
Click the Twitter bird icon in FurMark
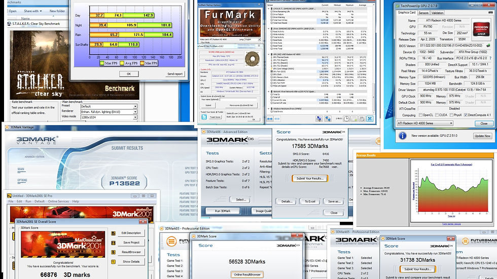point(204,117)
